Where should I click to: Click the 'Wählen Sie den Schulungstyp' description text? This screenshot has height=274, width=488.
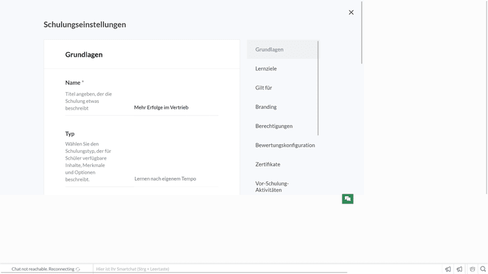(x=88, y=162)
